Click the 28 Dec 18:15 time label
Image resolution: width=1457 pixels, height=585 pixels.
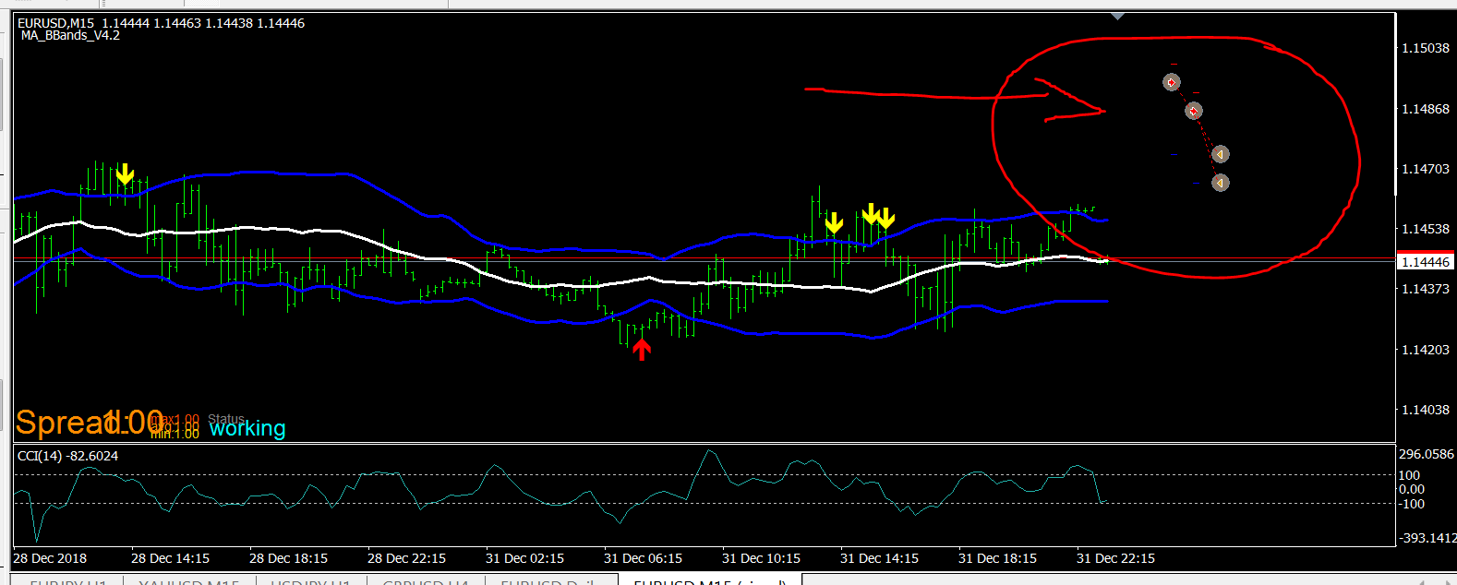(288, 558)
